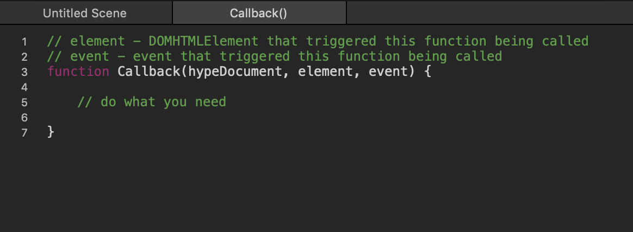Place cursor on the 'function' keyword
633x232 pixels.
click(78, 72)
